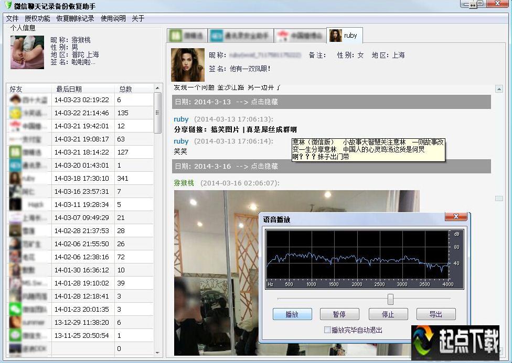Select friend row dated 13-11-25 20:50:54
512x363 pixels.
pos(80,335)
